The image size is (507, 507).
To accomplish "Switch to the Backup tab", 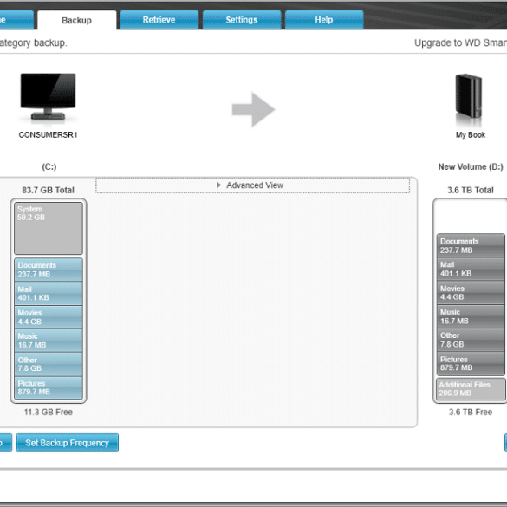I will [x=76, y=20].
